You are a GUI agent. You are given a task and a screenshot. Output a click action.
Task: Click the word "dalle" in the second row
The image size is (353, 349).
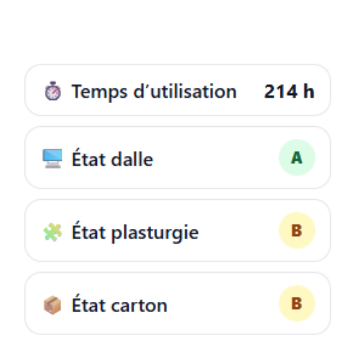[133, 159]
